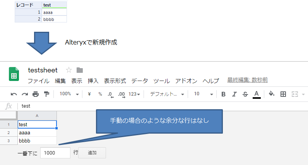308x165 pixels.
Task: Open the zoom 100% dropdown
Action: (69, 94)
